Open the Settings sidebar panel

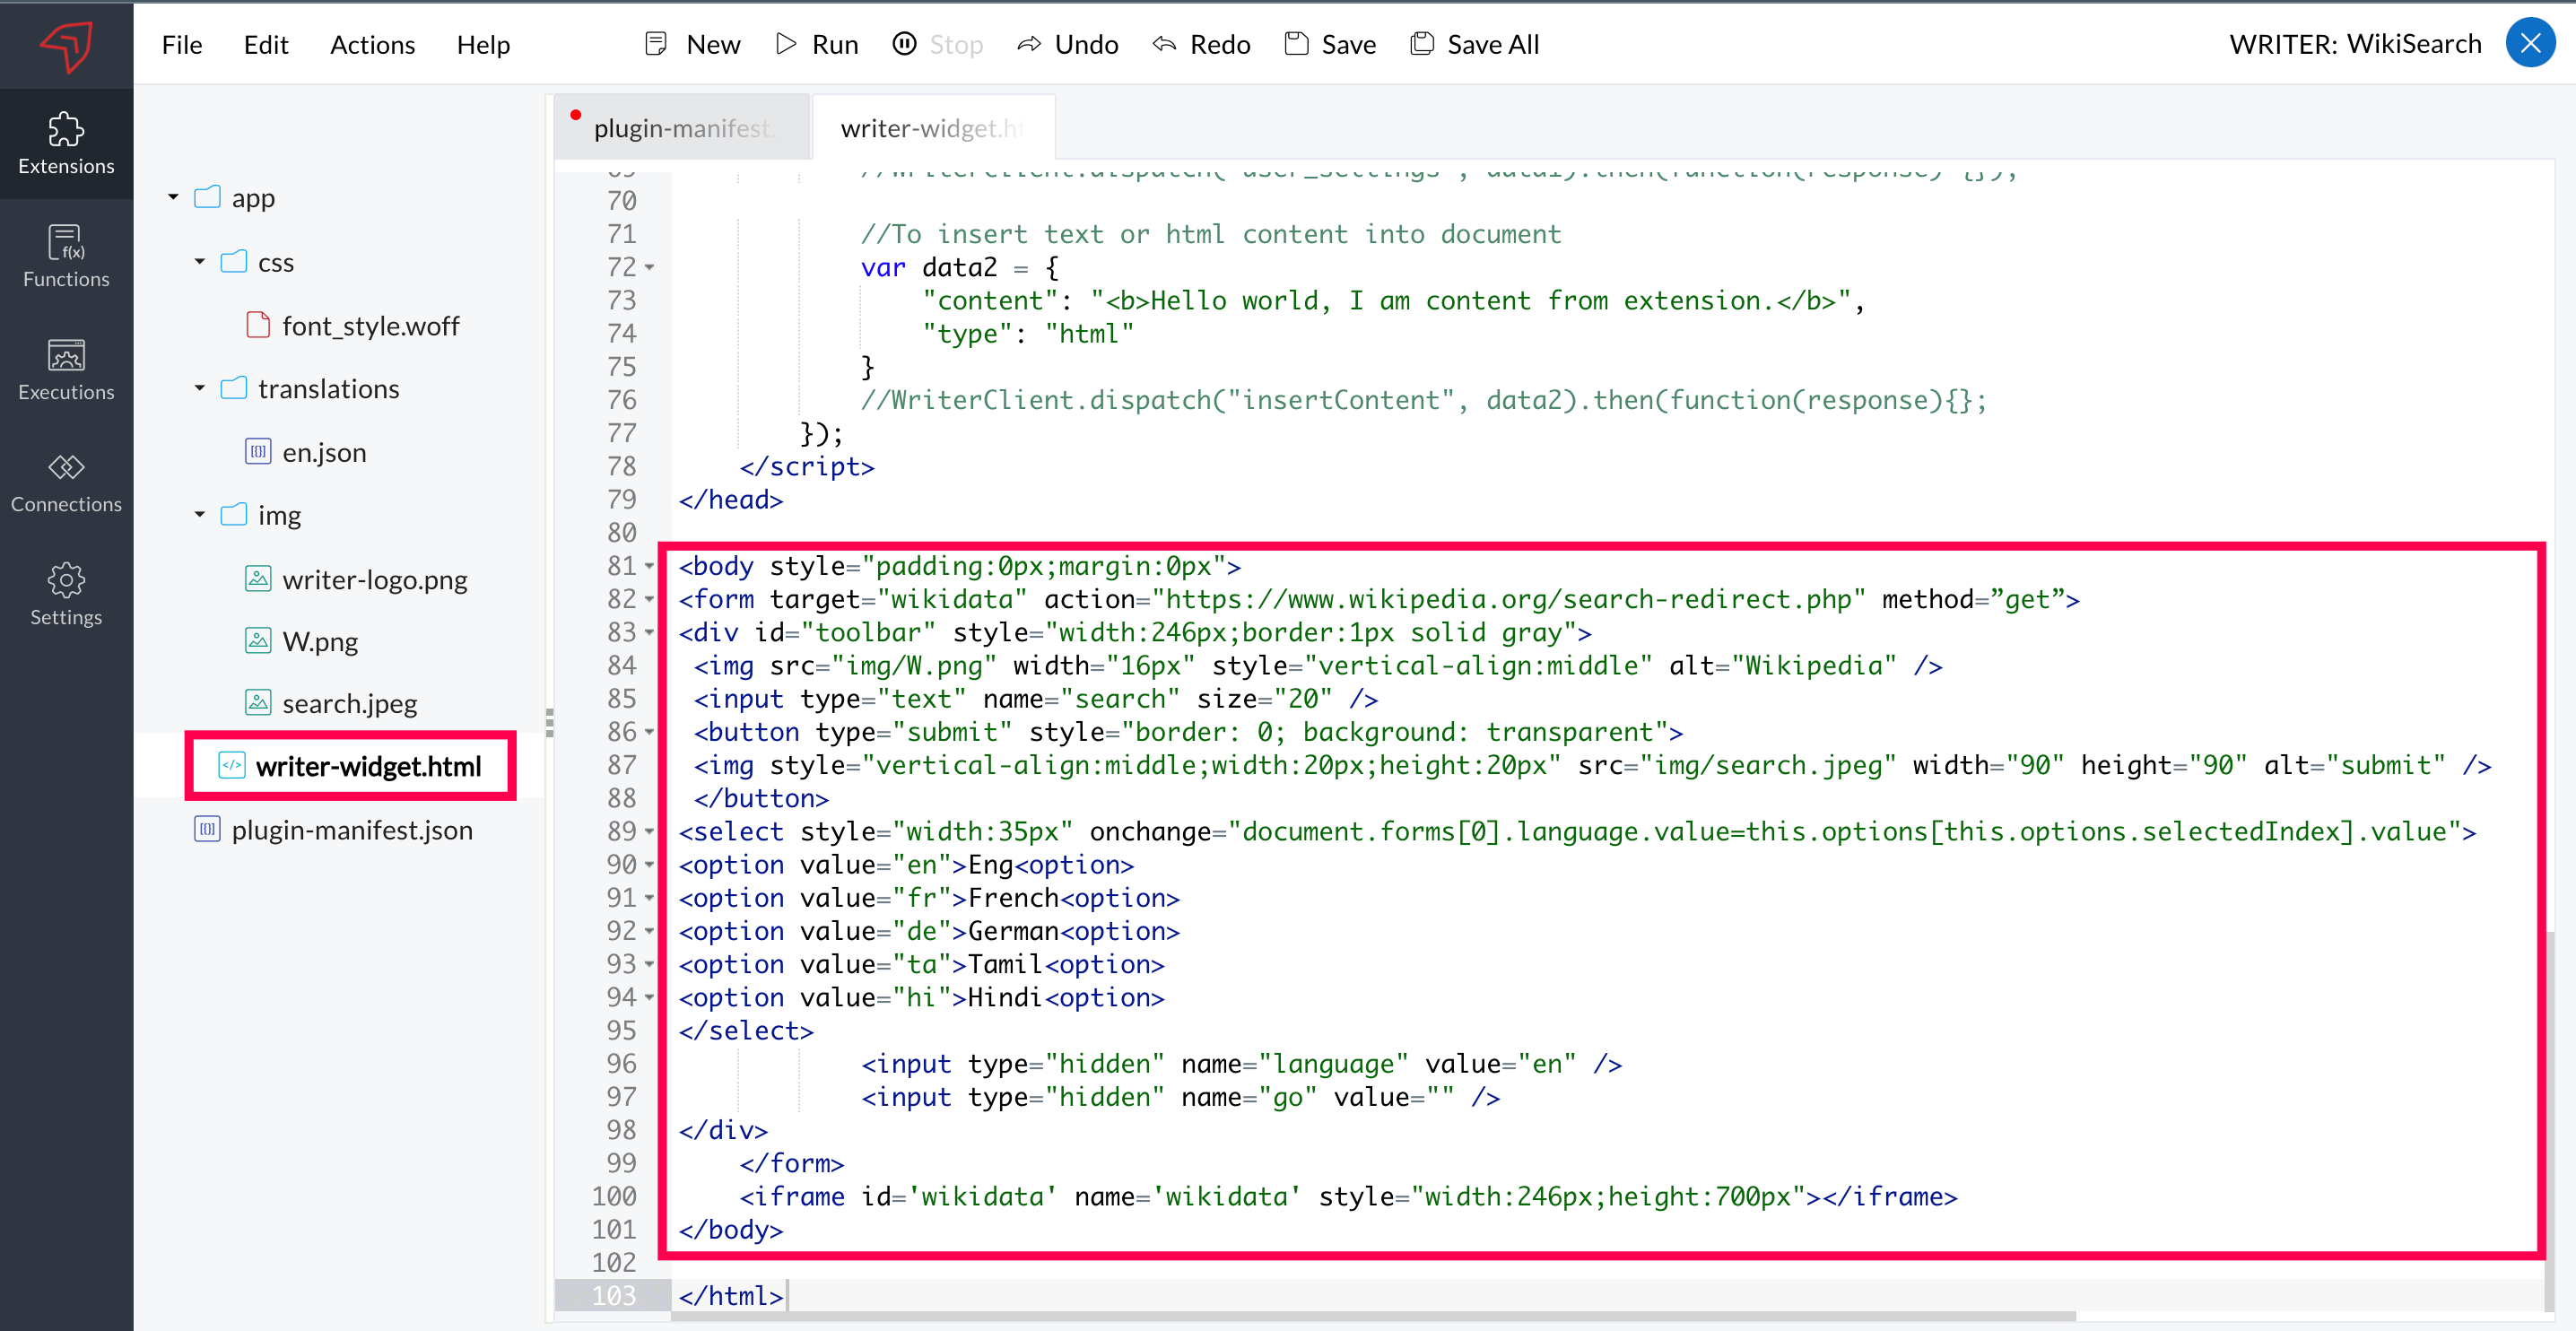[66, 595]
